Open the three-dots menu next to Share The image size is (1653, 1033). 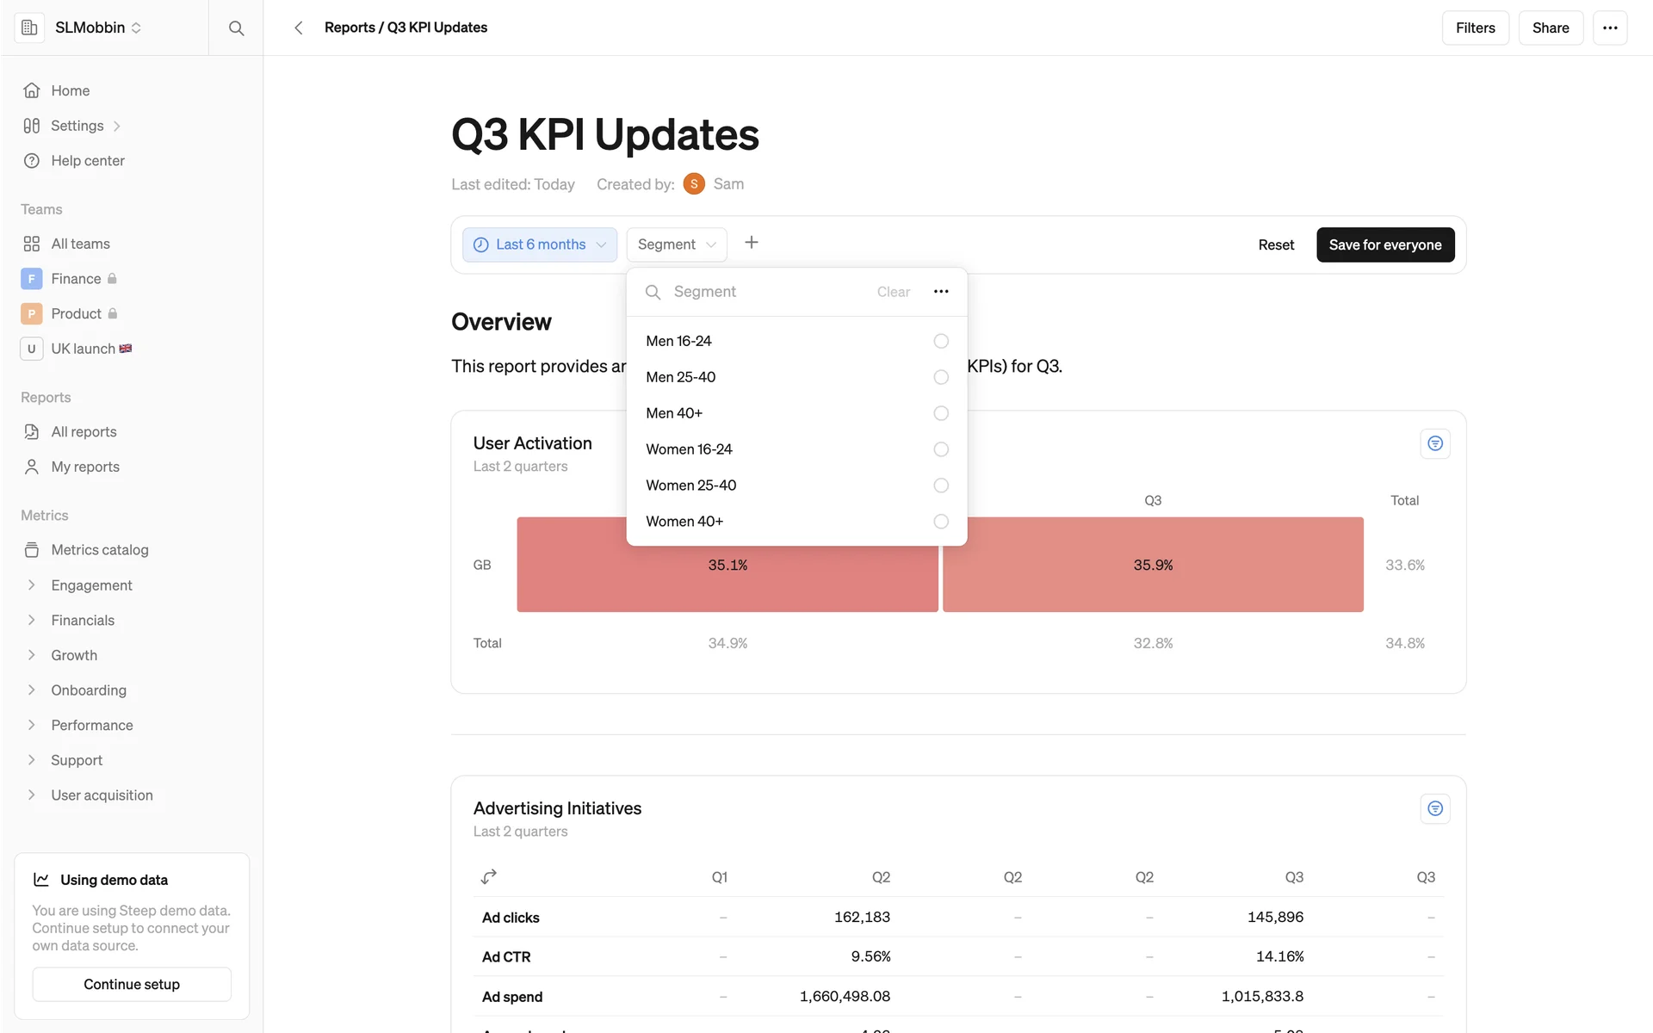pos(1609,28)
